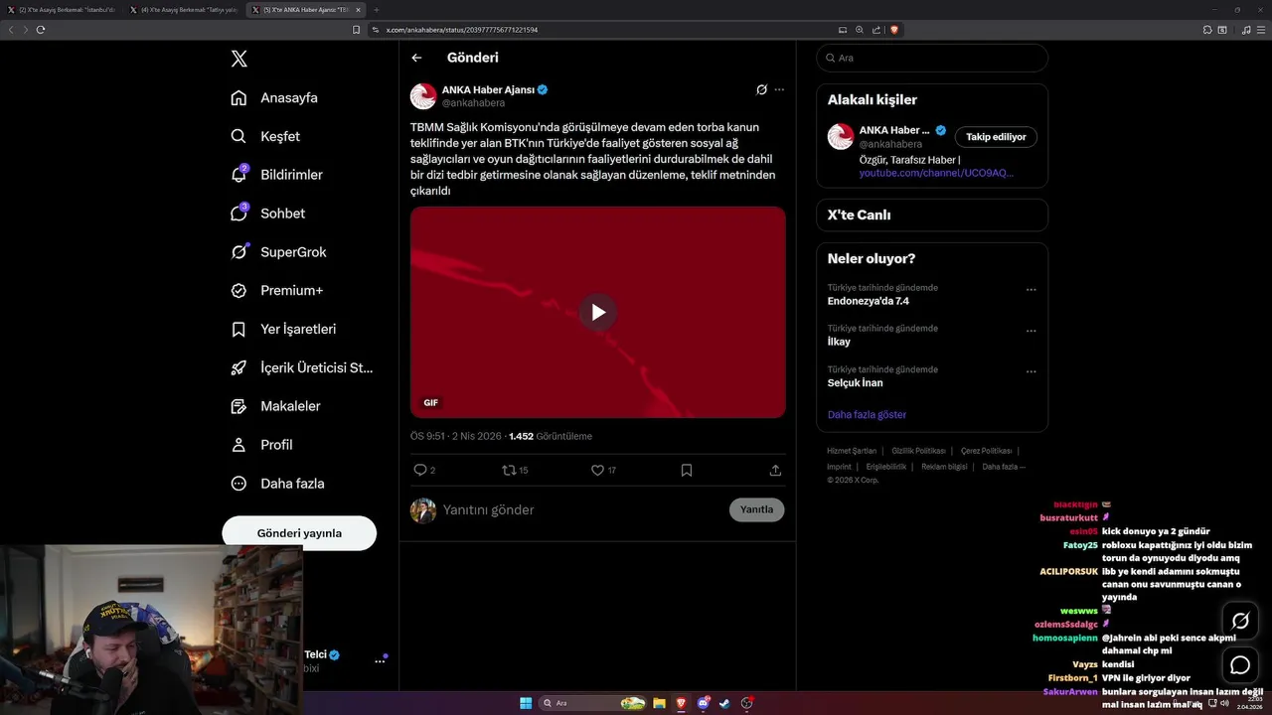Open the Çerez Politikası footer link
This screenshot has width=1272, height=715.
coord(986,451)
